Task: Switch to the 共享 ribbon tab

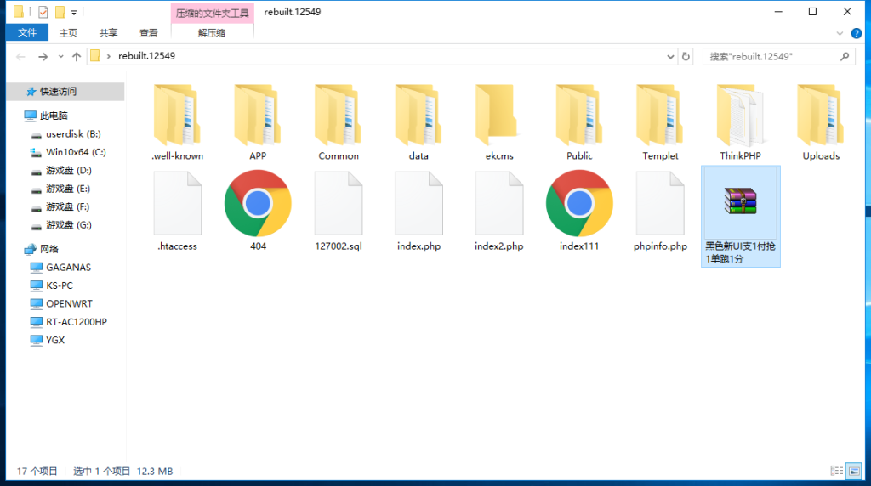Action: tap(108, 33)
